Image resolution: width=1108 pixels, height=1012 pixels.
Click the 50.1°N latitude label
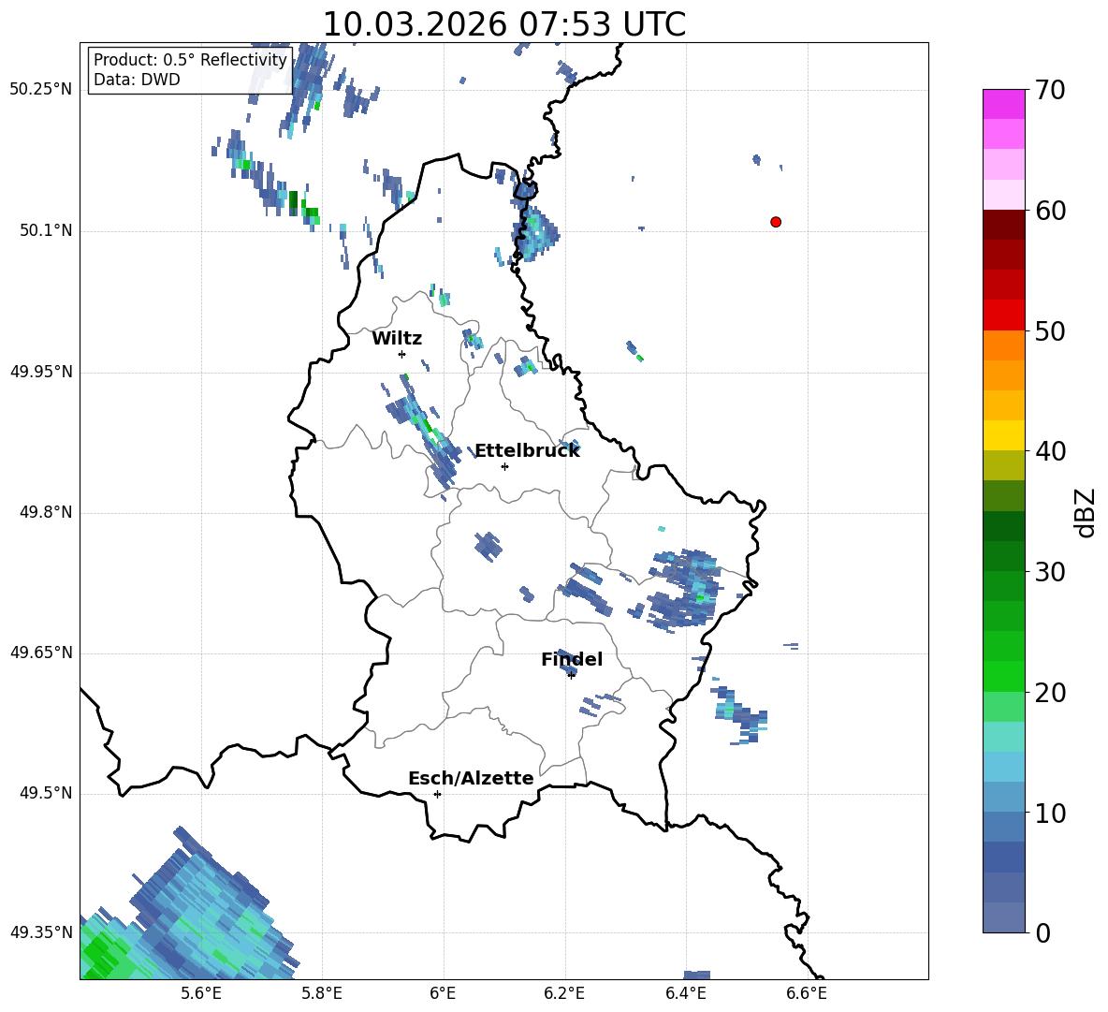46,231
